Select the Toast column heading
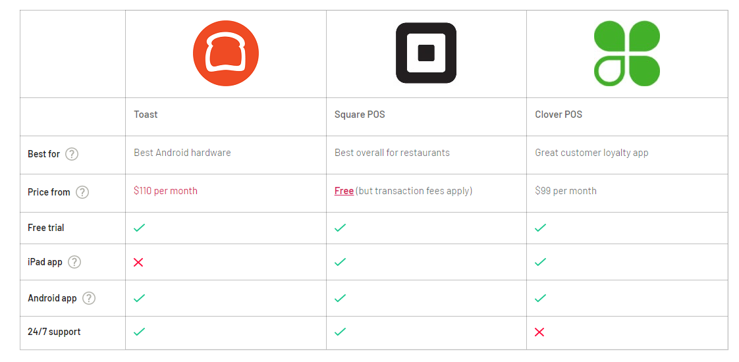Screen dimensions: 739x362 click(146, 115)
